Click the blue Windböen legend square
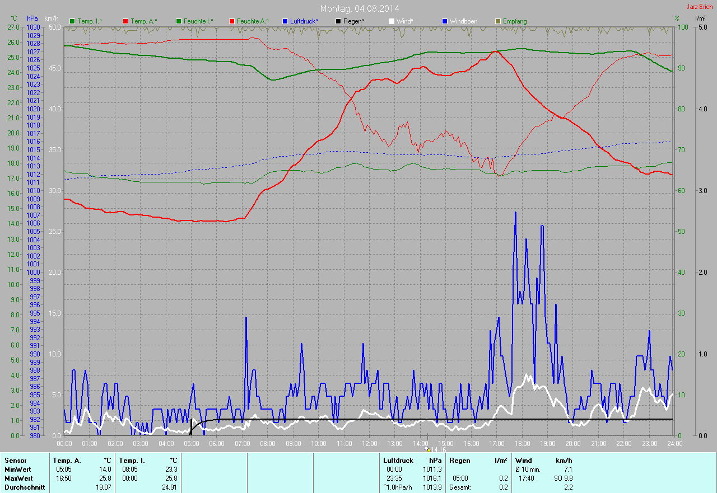 coord(445,21)
